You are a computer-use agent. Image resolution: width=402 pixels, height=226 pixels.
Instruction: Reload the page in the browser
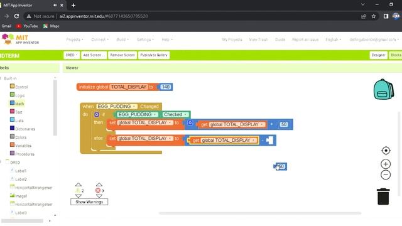pos(17,16)
